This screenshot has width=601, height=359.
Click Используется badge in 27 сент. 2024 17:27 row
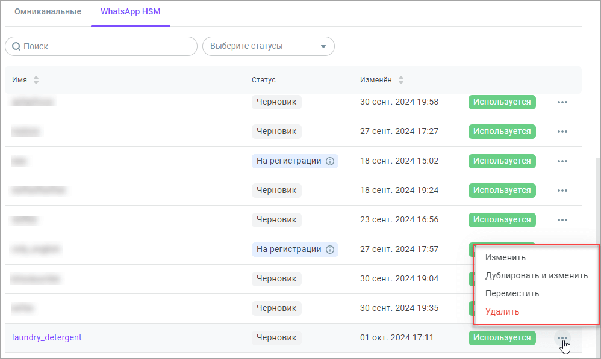tap(502, 132)
